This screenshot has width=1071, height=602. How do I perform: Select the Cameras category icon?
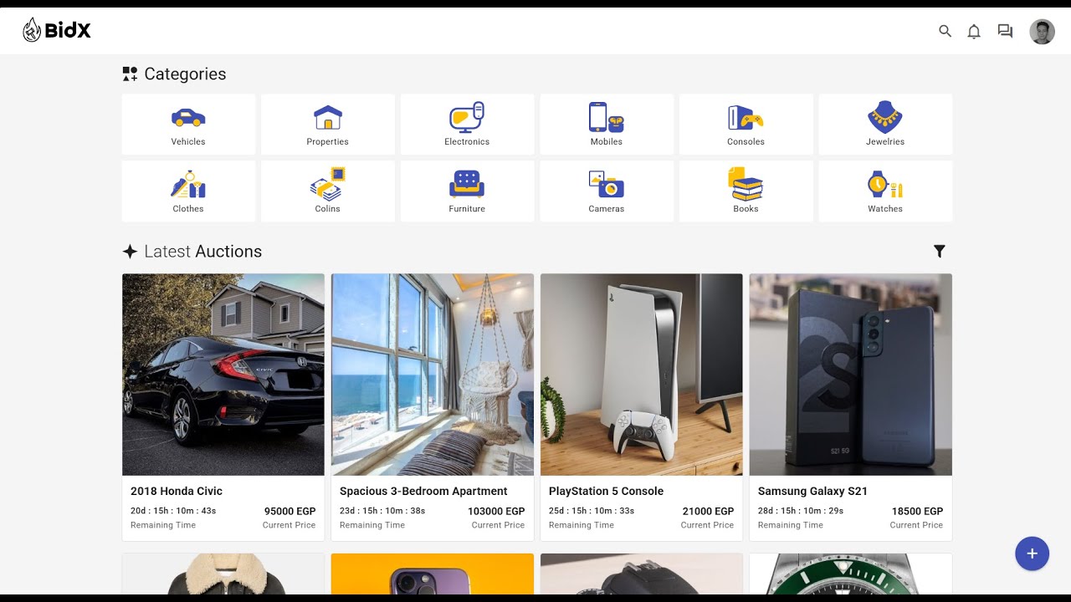click(607, 184)
